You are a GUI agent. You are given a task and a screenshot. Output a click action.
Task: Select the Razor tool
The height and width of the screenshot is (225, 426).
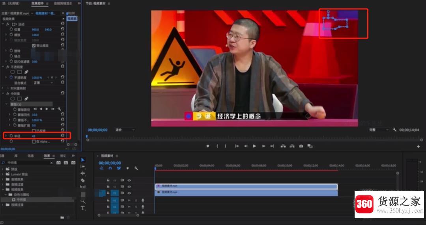click(83, 180)
